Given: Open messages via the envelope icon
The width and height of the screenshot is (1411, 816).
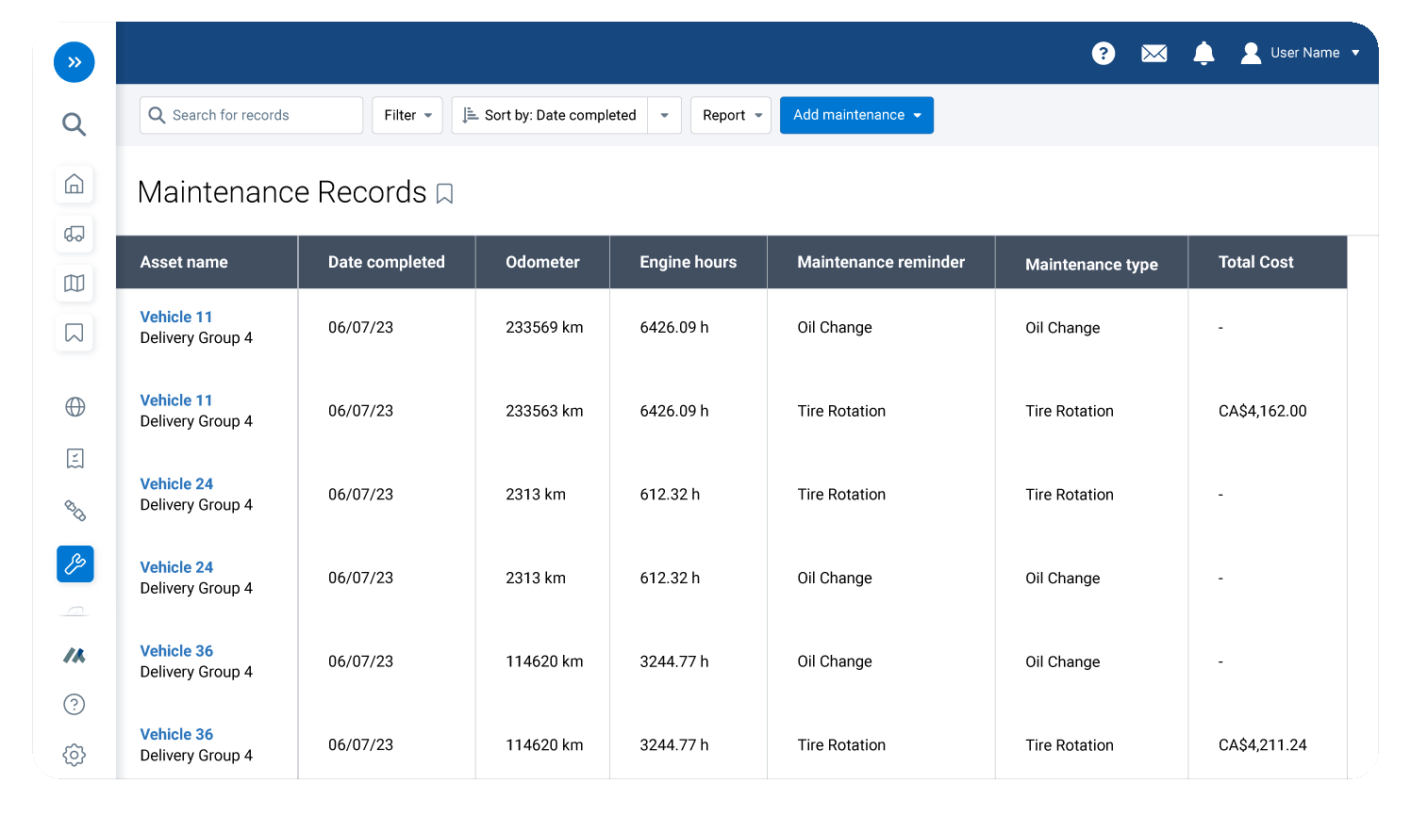Looking at the screenshot, I should point(1154,53).
